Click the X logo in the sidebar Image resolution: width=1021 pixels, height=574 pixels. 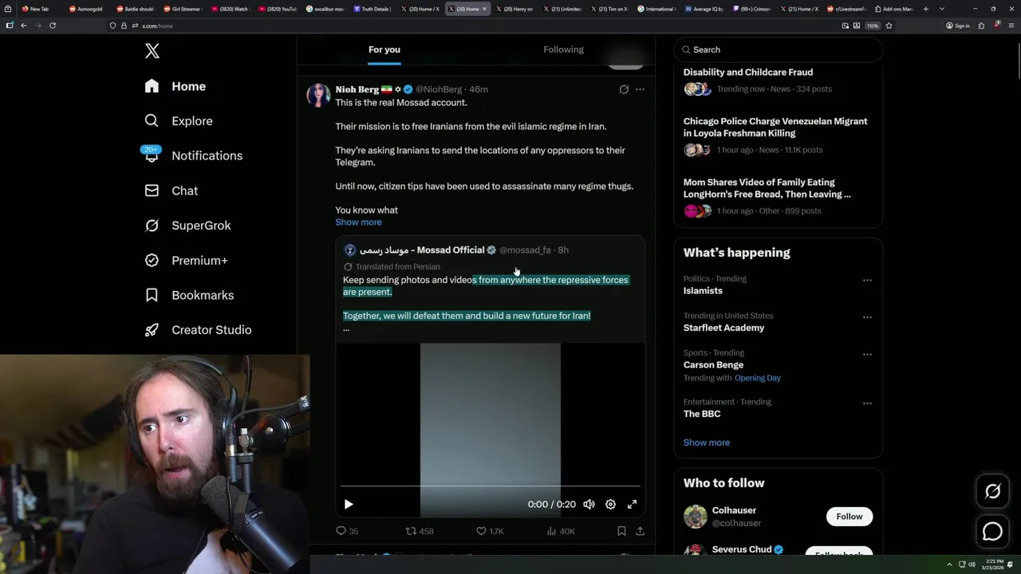click(x=152, y=51)
